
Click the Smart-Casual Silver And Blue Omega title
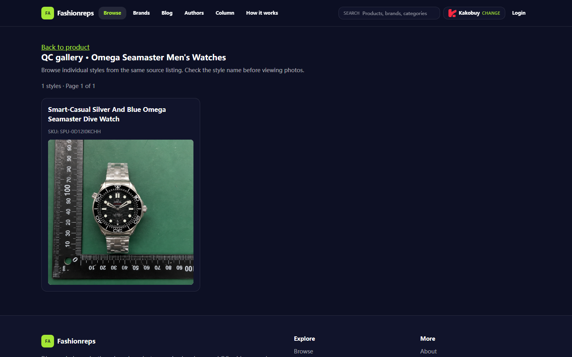107,114
